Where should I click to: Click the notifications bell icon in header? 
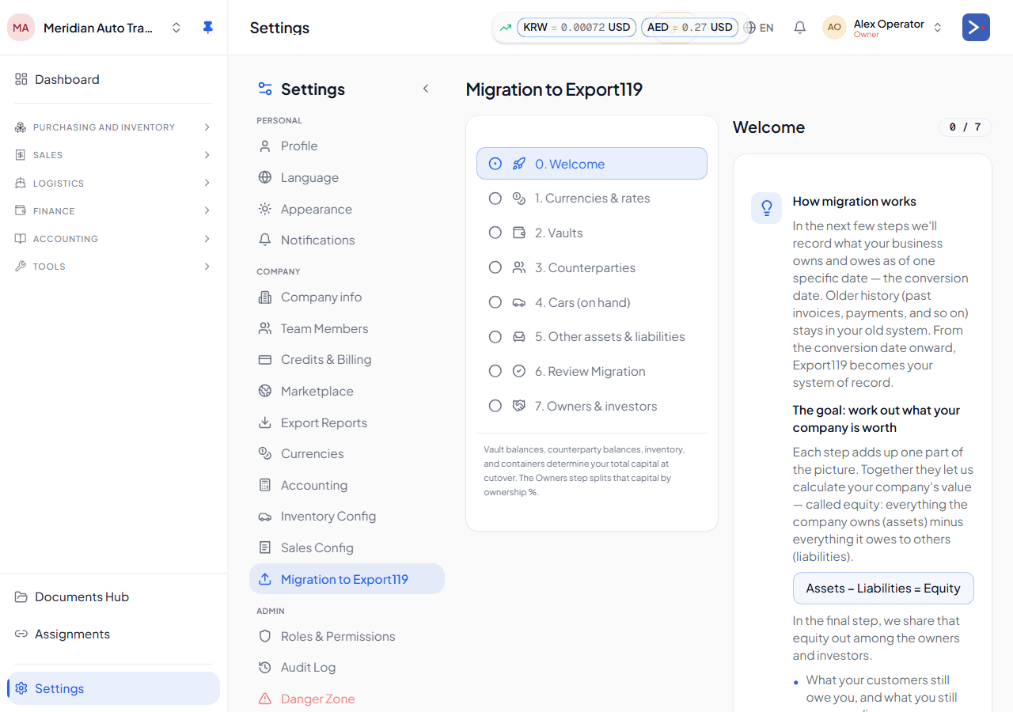coord(800,28)
